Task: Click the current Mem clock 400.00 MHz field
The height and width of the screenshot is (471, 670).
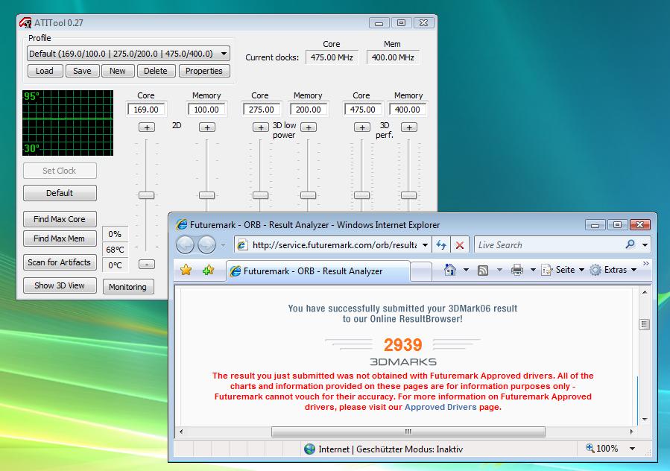Action: point(393,57)
